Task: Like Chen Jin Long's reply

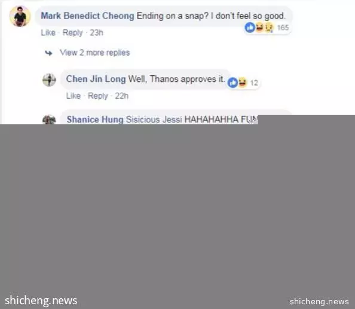Action: (74, 96)
